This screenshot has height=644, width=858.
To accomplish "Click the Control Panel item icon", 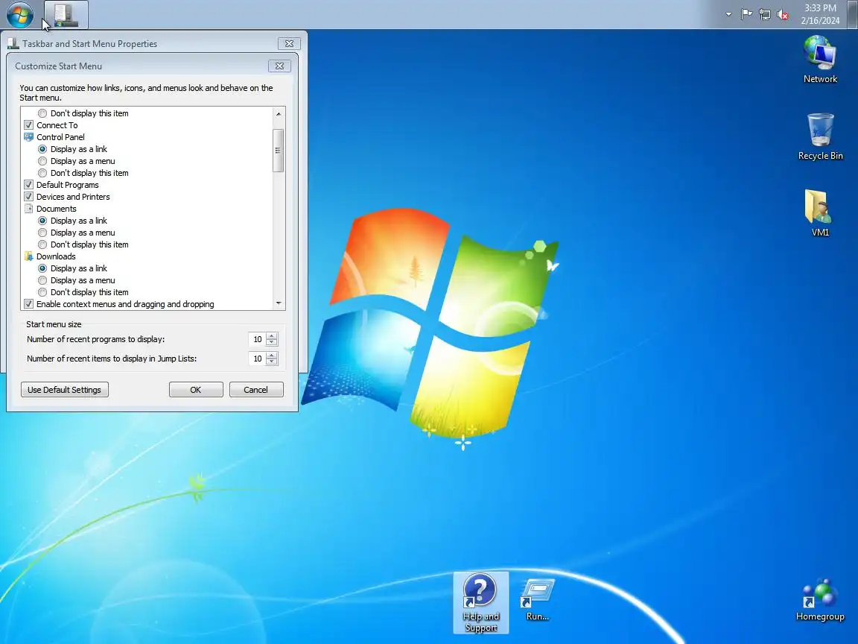I will point(29,137).
